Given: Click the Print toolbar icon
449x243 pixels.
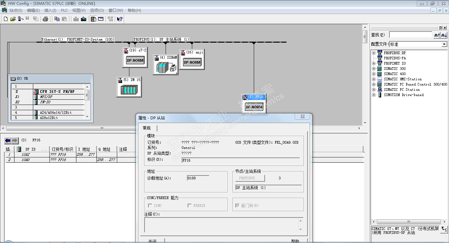Looking at the screenshot, I should click(x=45, y=19).
